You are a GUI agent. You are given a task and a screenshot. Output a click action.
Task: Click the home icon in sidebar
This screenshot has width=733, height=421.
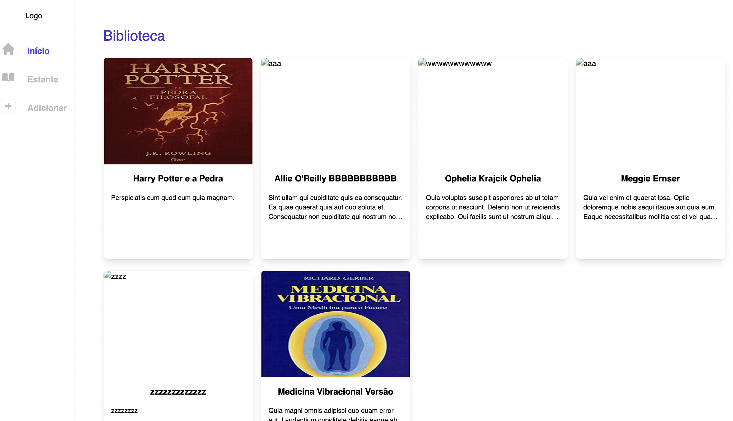tap(8, 49)
